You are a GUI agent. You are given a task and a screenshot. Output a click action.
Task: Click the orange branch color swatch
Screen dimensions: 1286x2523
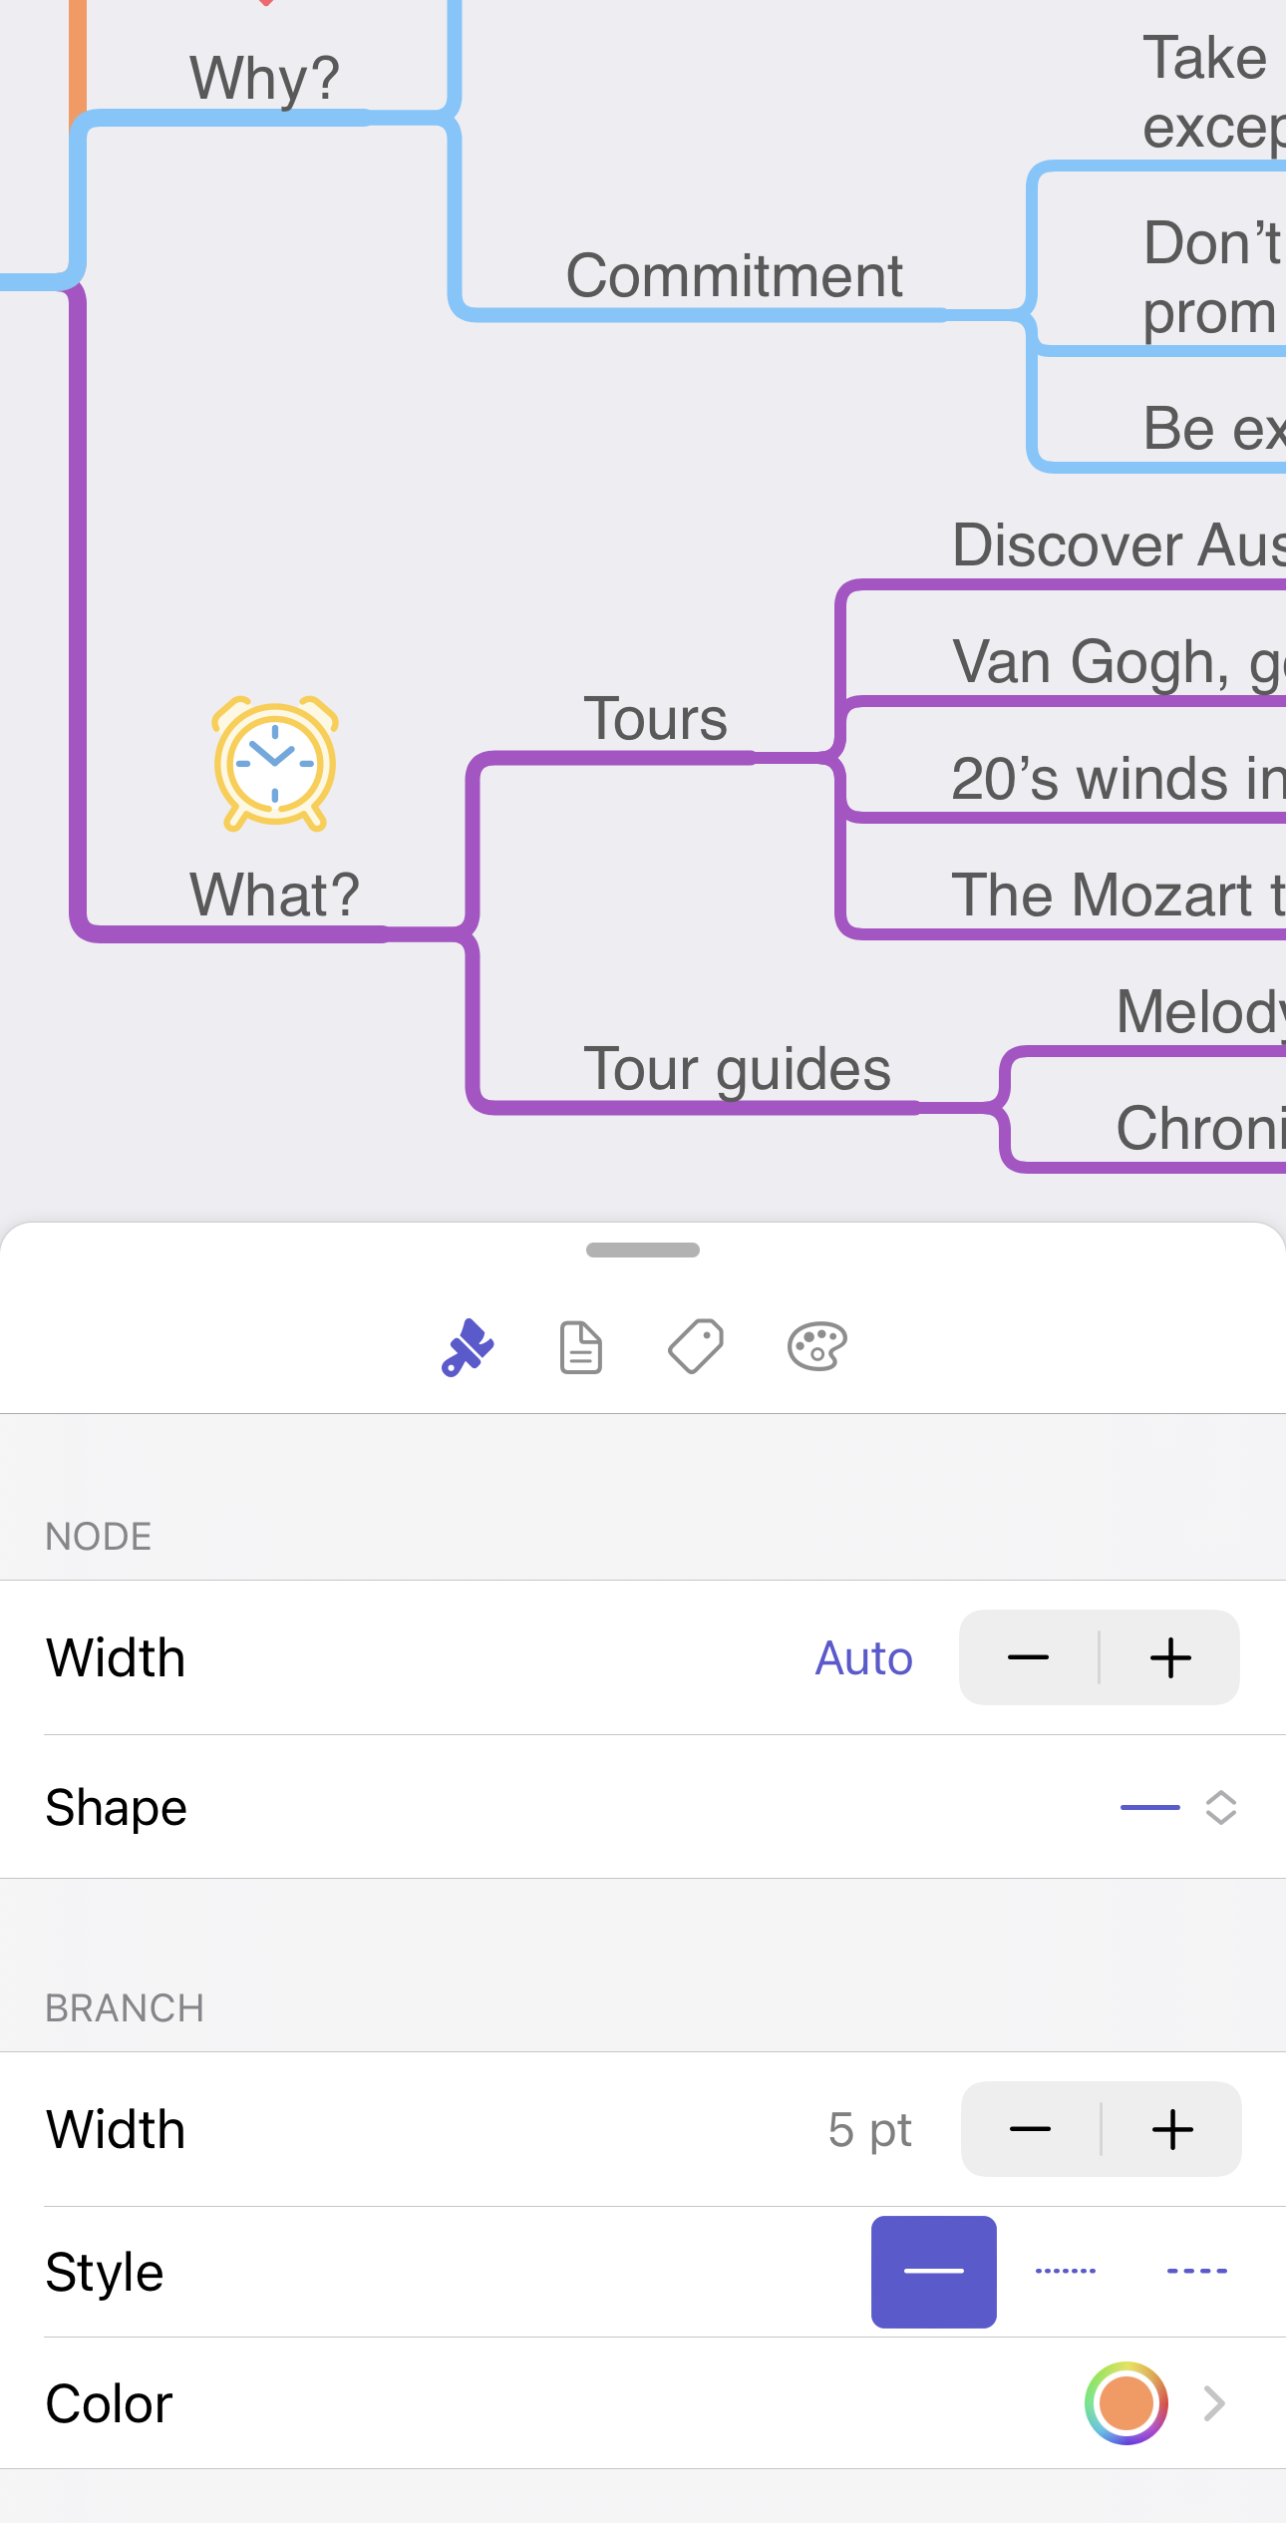(1126, 2403)
